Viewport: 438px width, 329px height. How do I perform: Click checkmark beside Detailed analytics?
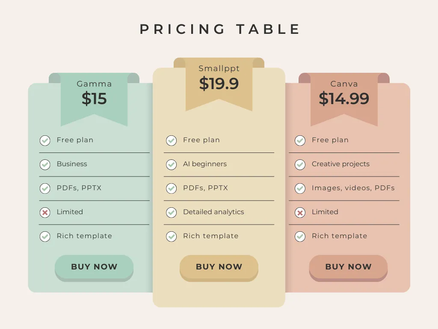point(171,212)
